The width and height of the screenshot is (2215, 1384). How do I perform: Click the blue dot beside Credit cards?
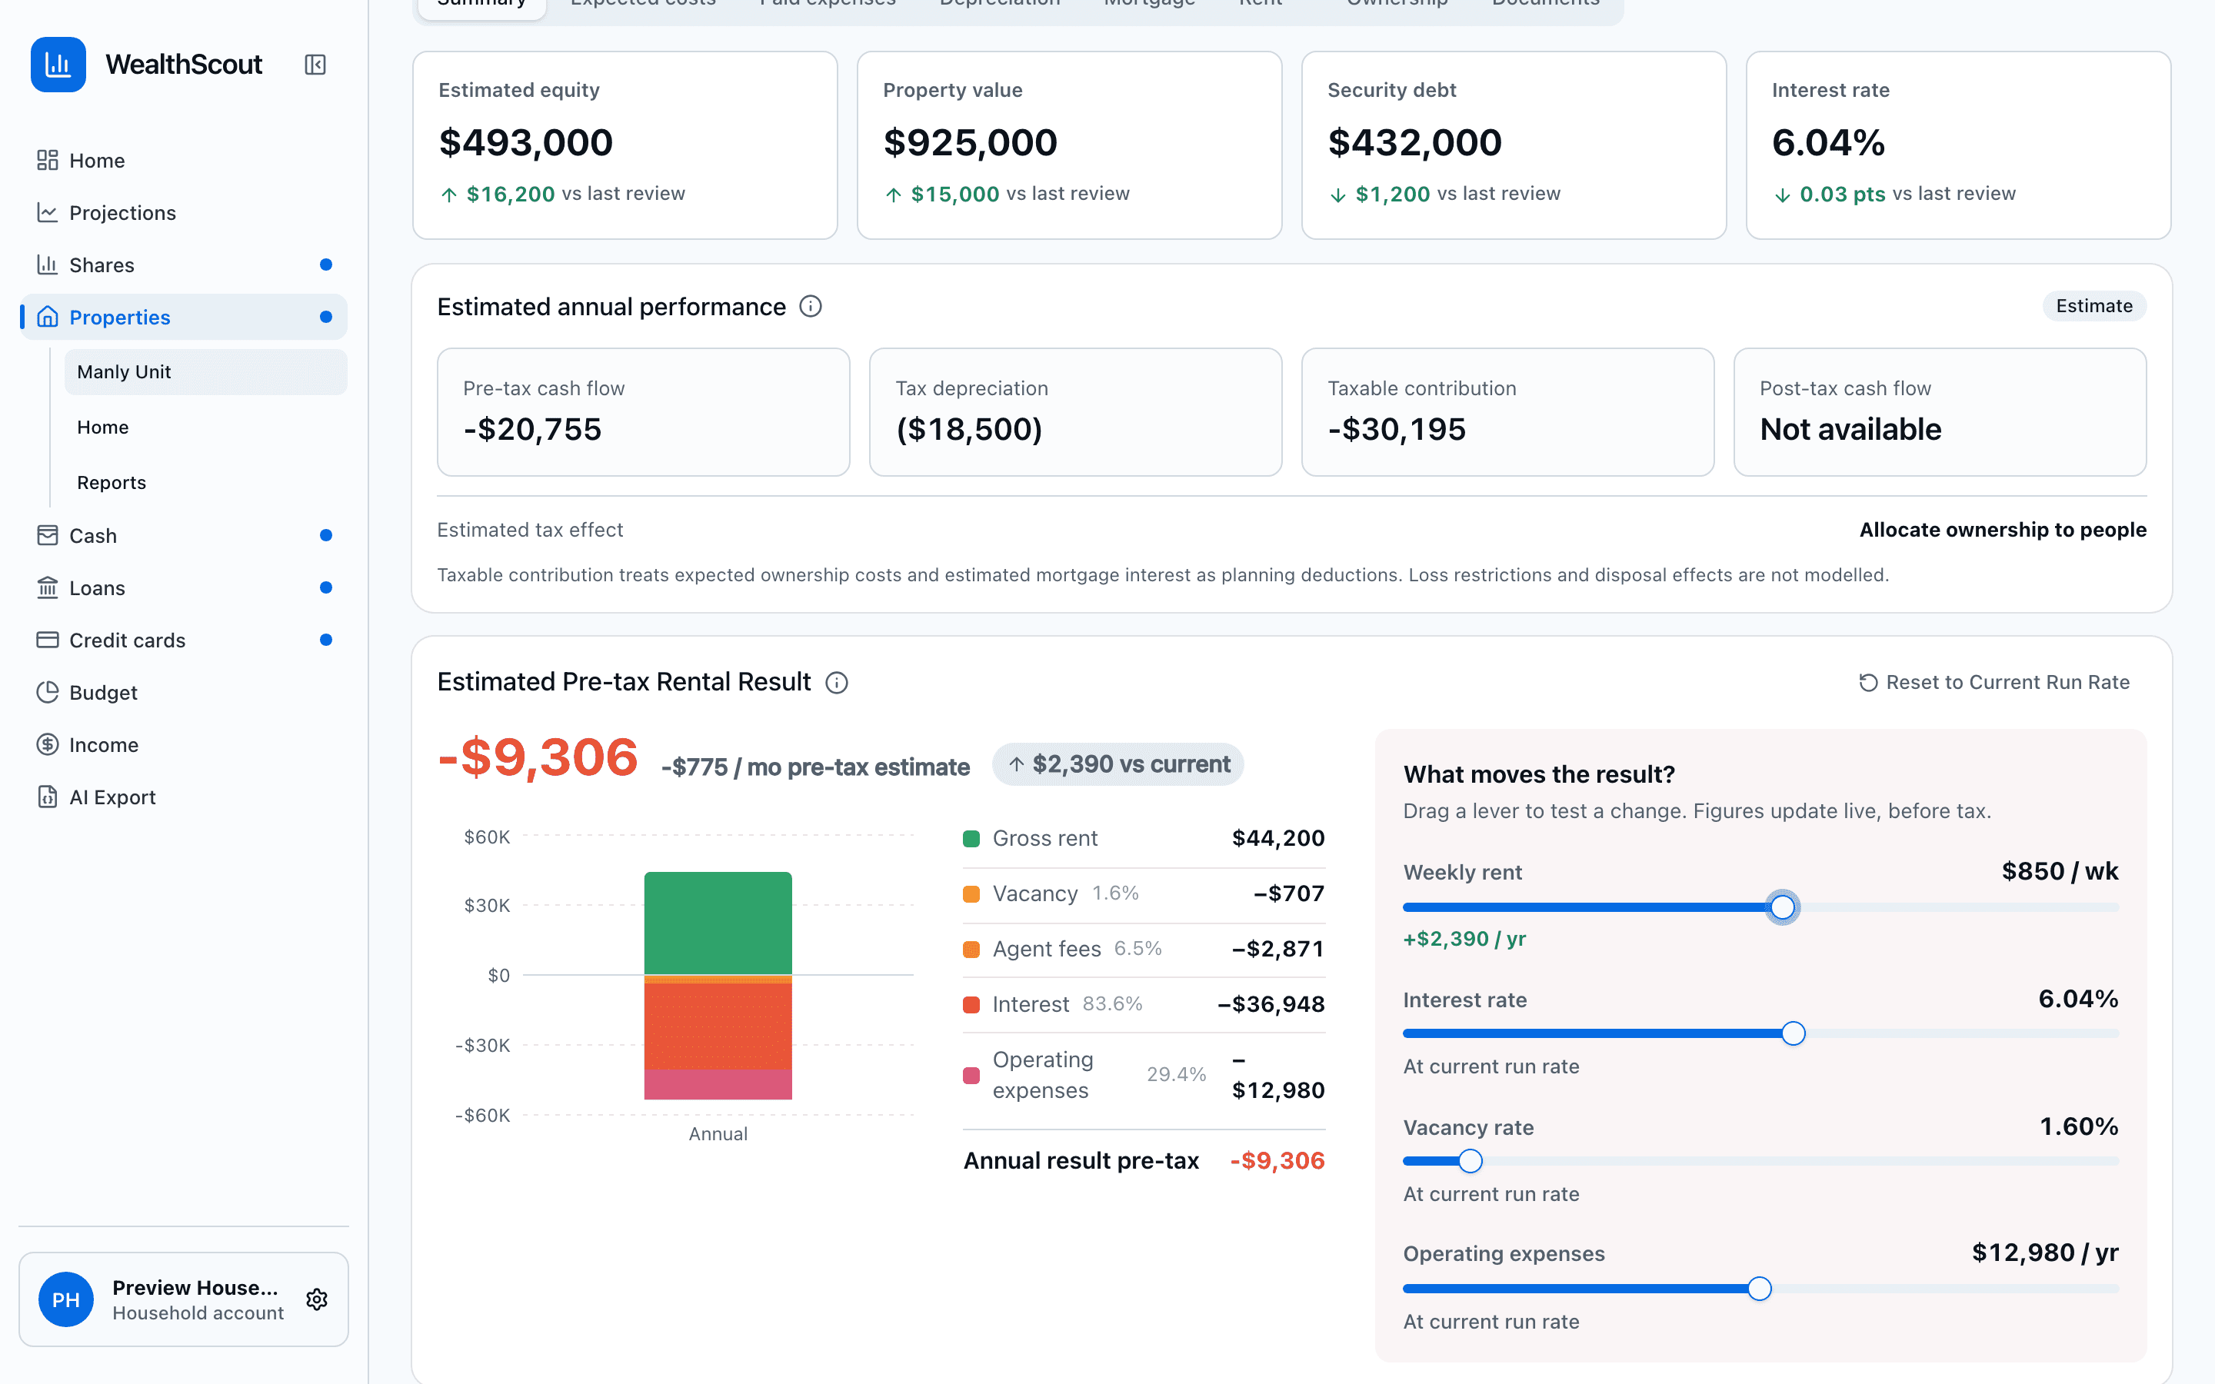click(x=326, y=640)
